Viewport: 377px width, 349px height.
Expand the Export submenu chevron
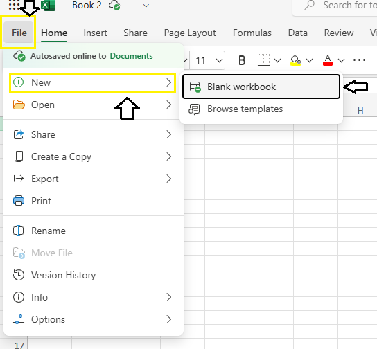coord(169,179)
